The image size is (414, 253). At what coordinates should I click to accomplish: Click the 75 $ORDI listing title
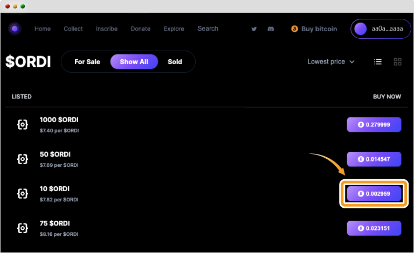tap(54, 223)
